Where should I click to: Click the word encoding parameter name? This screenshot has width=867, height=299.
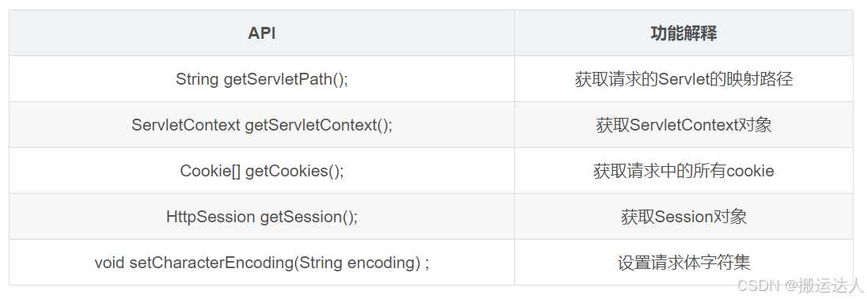coord(381,263)
